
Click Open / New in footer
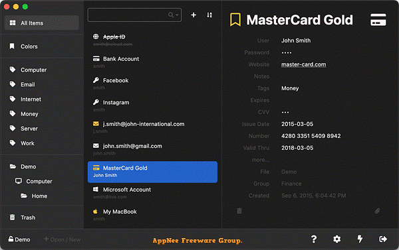coord(63,239)
